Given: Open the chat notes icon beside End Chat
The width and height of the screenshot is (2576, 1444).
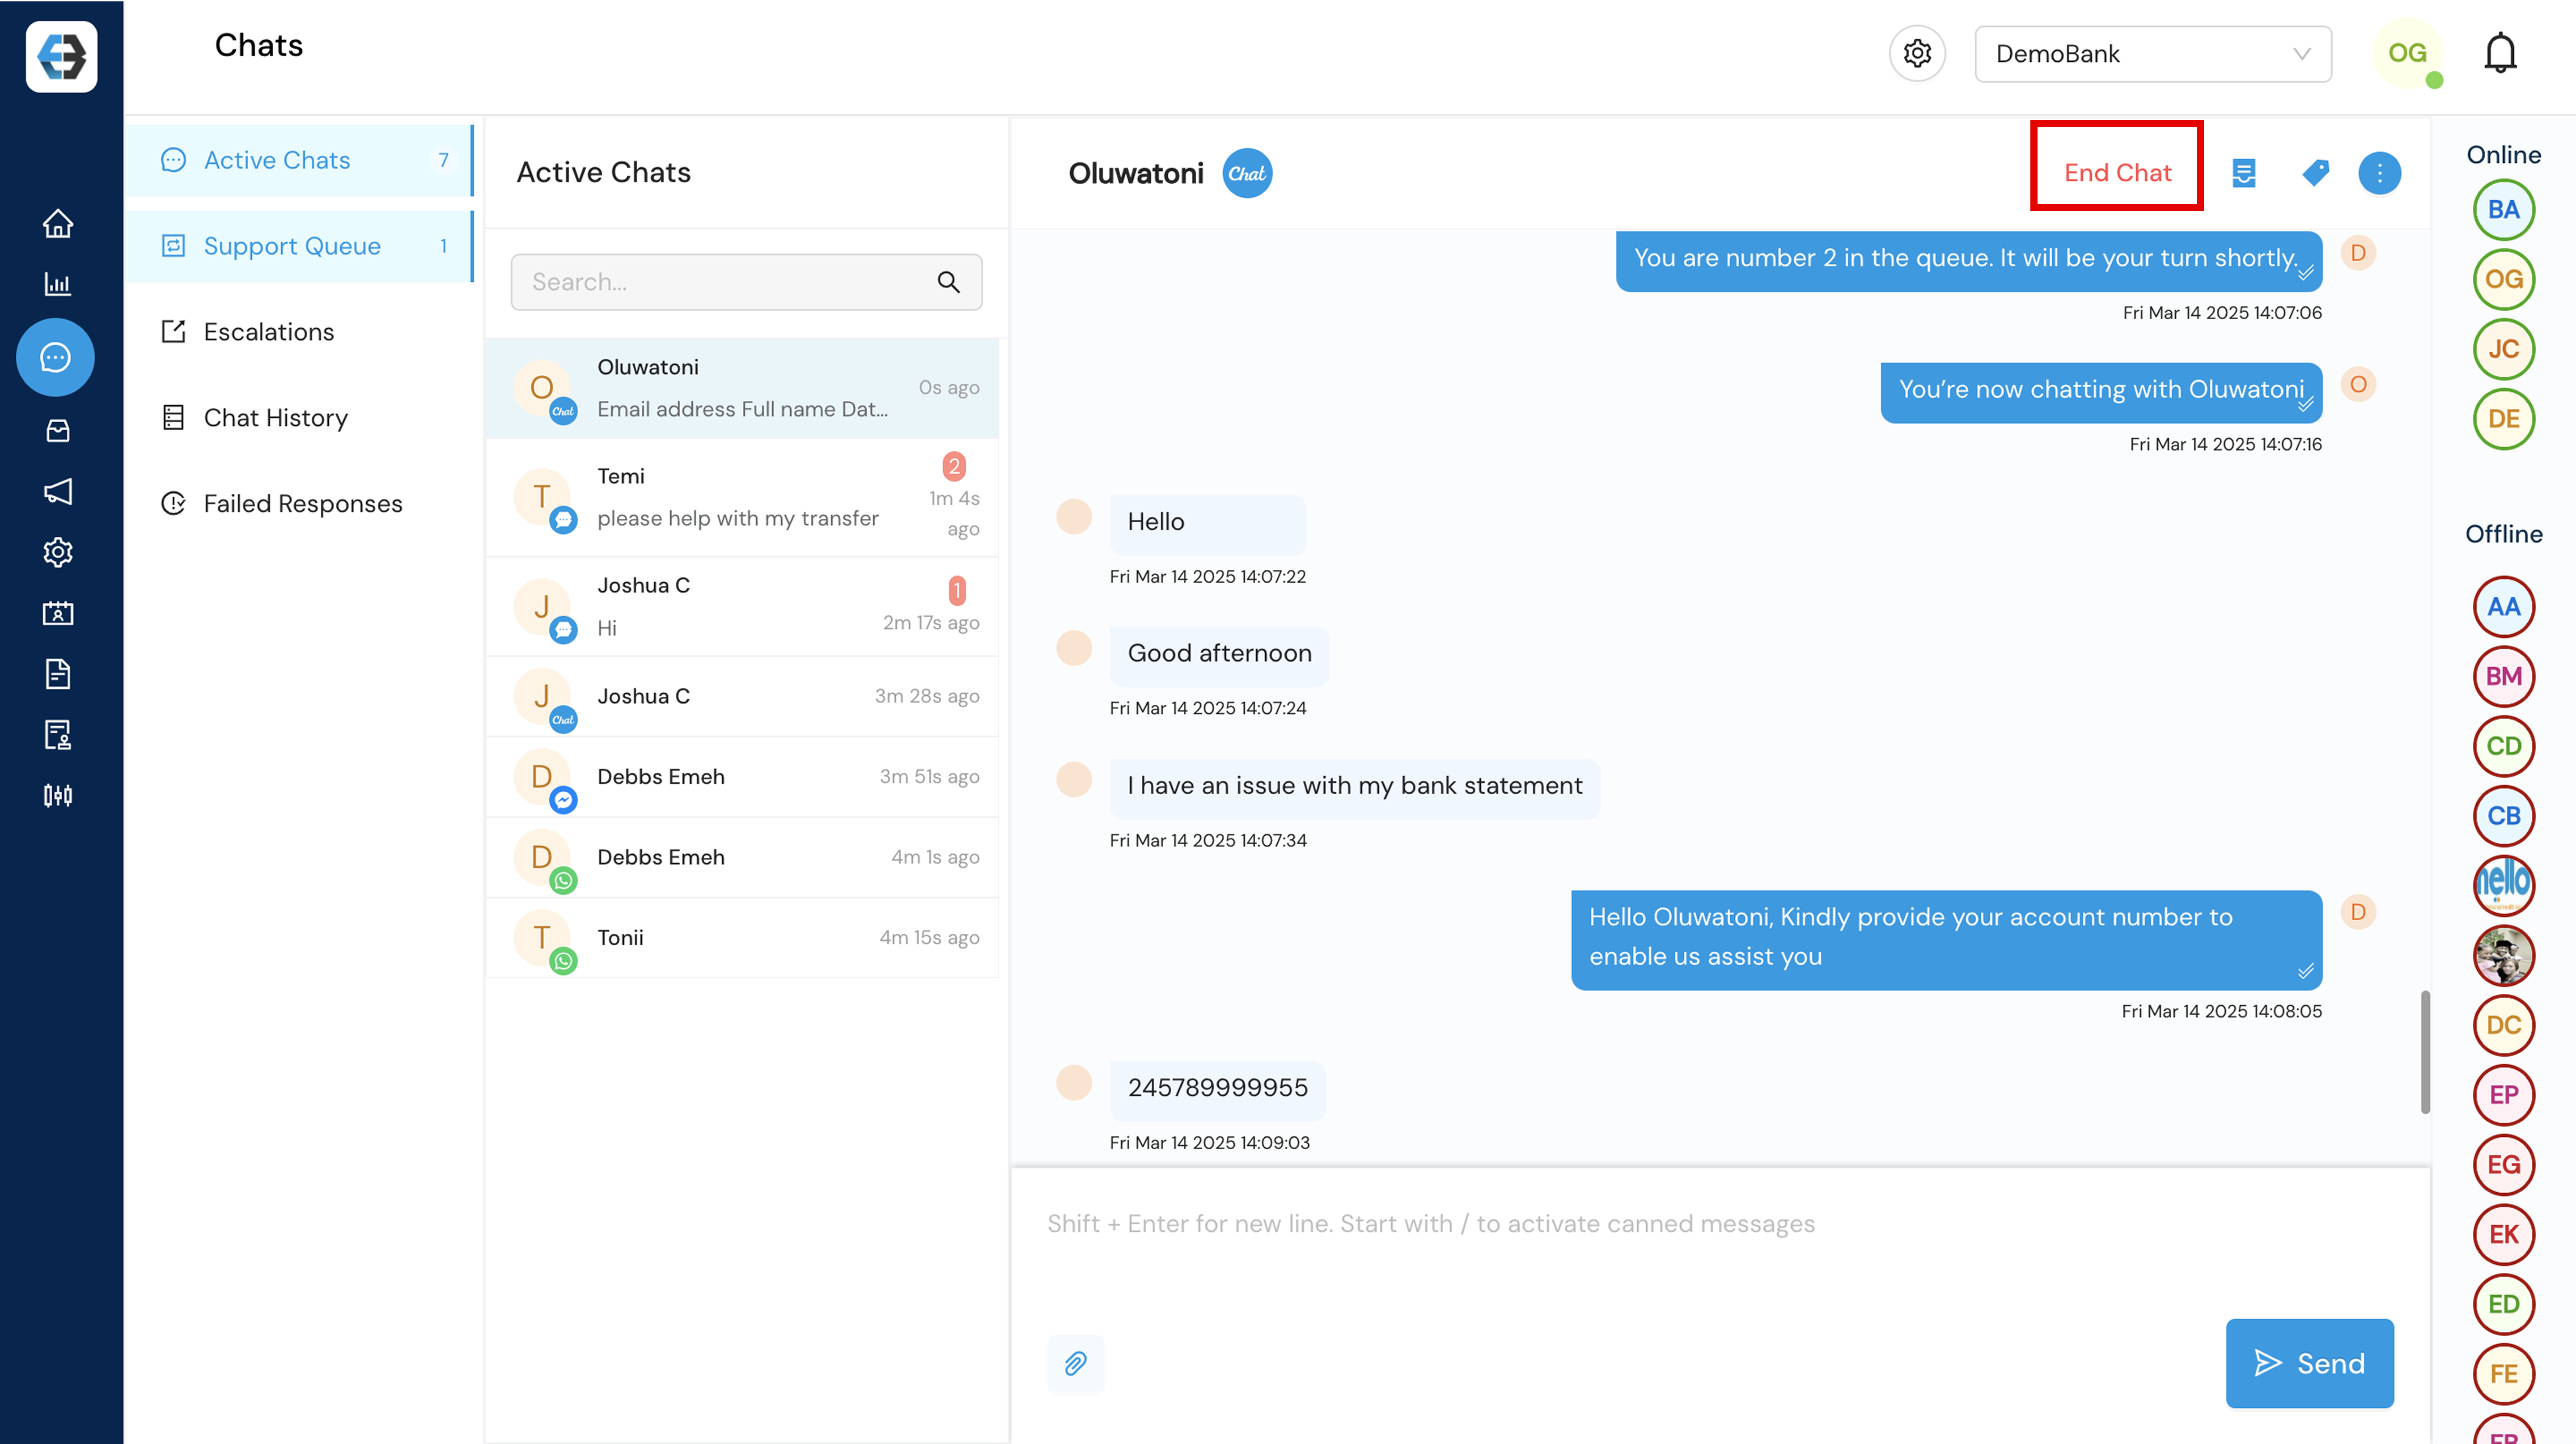Looking at the screenshot, I should click(x=2244, y=173).
